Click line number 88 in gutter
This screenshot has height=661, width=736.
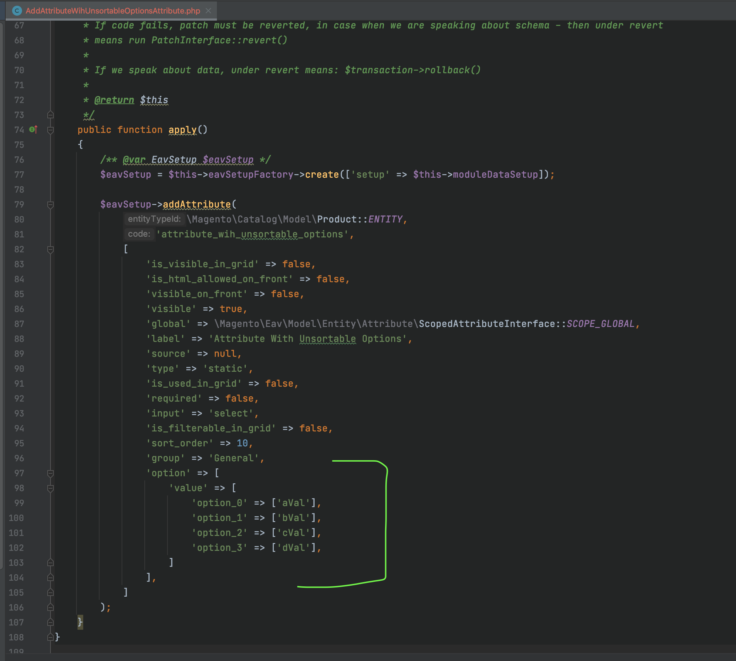coord(19,339)
